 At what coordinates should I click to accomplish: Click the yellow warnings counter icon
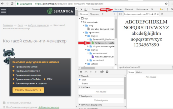161,9
